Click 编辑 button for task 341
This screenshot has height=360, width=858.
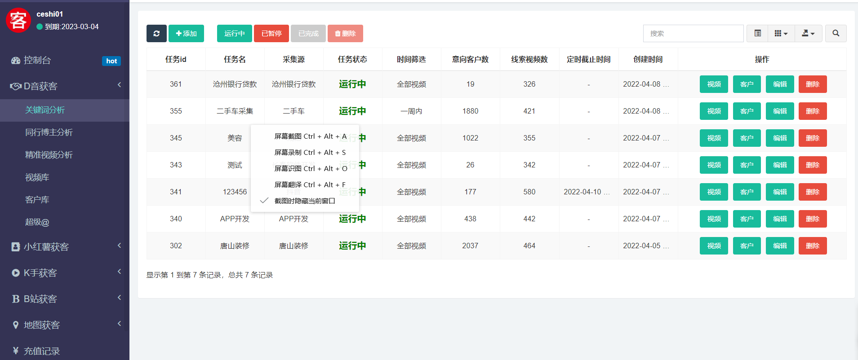pos(780,192)
